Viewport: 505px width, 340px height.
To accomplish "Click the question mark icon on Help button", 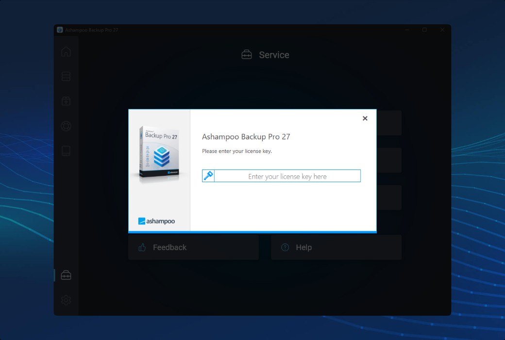I will tap(285, 247).
